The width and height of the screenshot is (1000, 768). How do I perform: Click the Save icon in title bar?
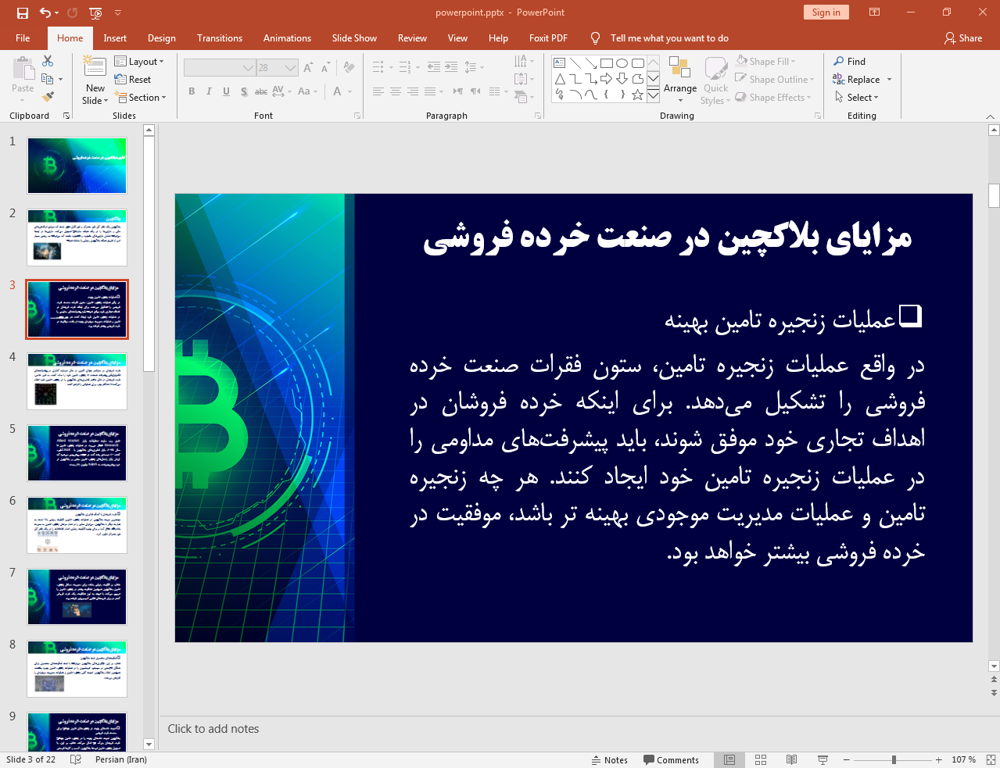pyautogui.click(x=22, y=13)
